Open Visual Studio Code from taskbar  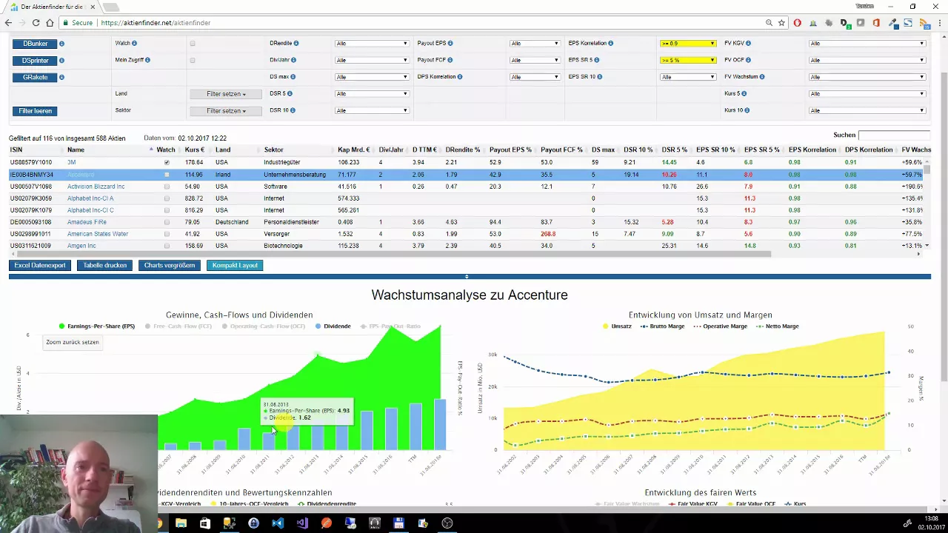click(278, 523)
